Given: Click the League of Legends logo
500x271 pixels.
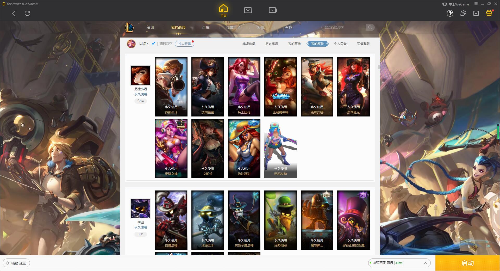Looking at the screenshot, I should pyautogui.click(x=129, y=27).
